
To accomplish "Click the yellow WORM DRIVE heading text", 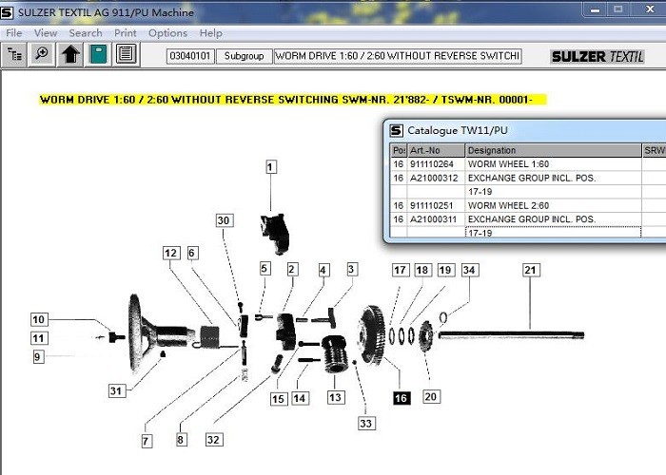I will pyautogui.click(x=285, y=100).
